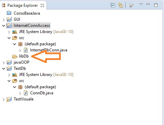The width and height of the screenshot is (164, 125).
Task: Open the View Menu triangle dropdown
Action: (141, 4)
